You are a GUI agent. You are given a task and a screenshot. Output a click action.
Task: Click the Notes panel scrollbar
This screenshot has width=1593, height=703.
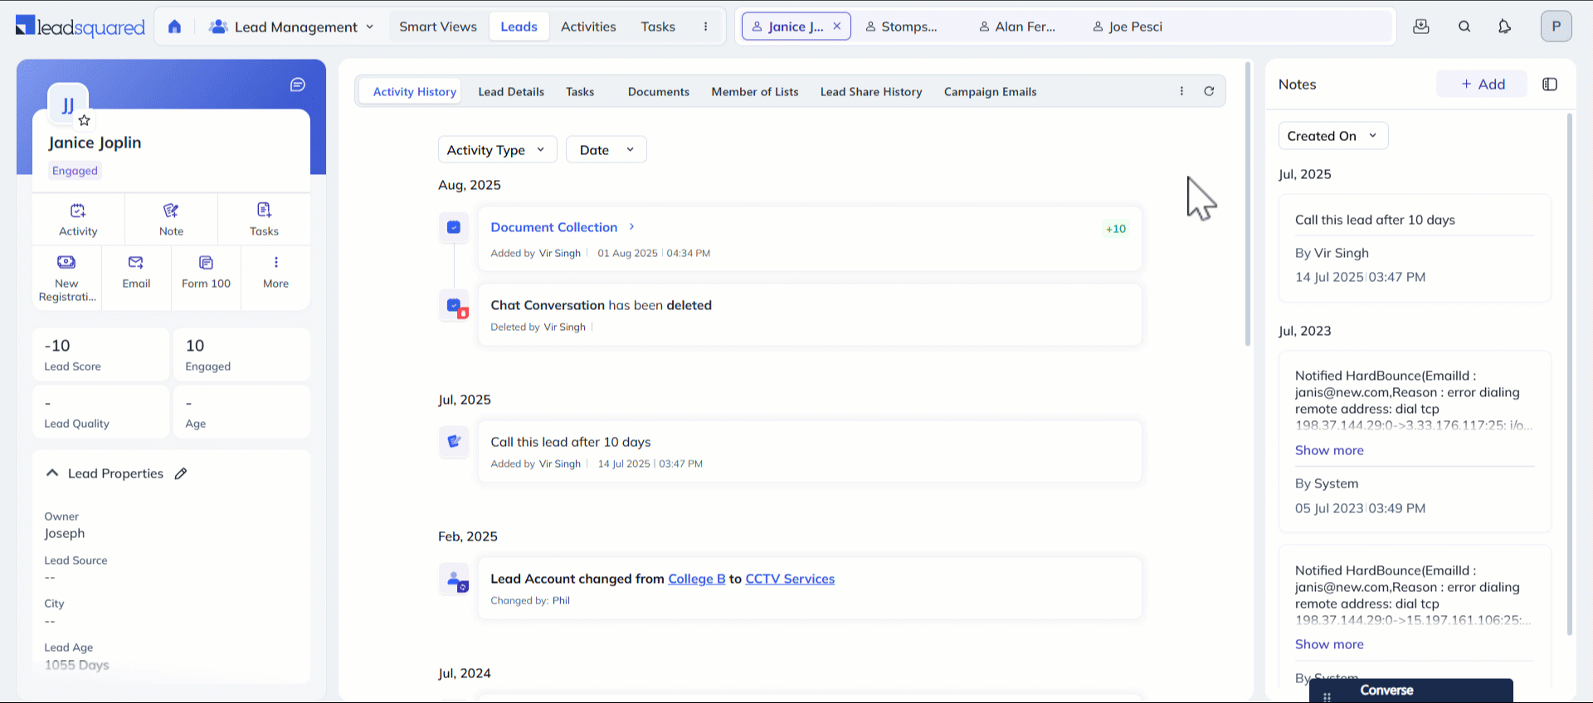pos(1569,373)
